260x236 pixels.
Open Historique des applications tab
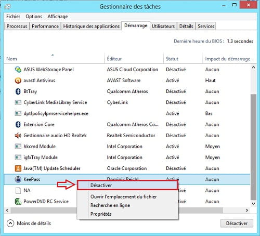click(92, 27)
